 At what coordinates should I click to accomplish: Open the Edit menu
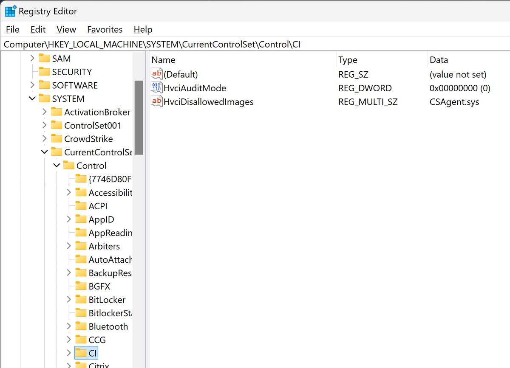click(x=38, y=29)
